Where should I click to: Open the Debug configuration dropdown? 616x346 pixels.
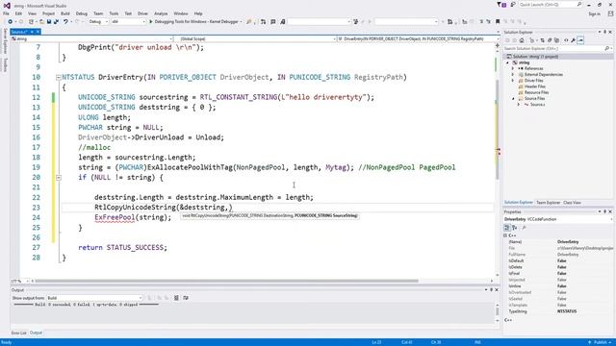click(x=98, y=21)
